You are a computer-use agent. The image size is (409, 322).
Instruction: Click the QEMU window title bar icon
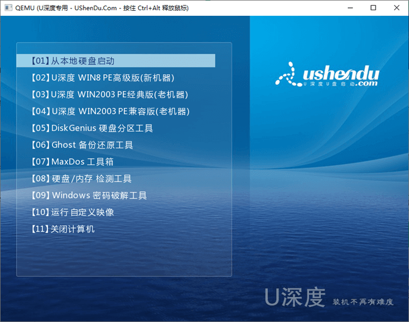(x=8, y=8)
